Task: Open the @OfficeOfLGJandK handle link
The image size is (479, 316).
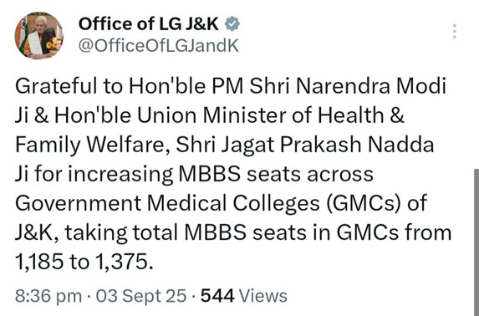Action: (x=159, y=45)
